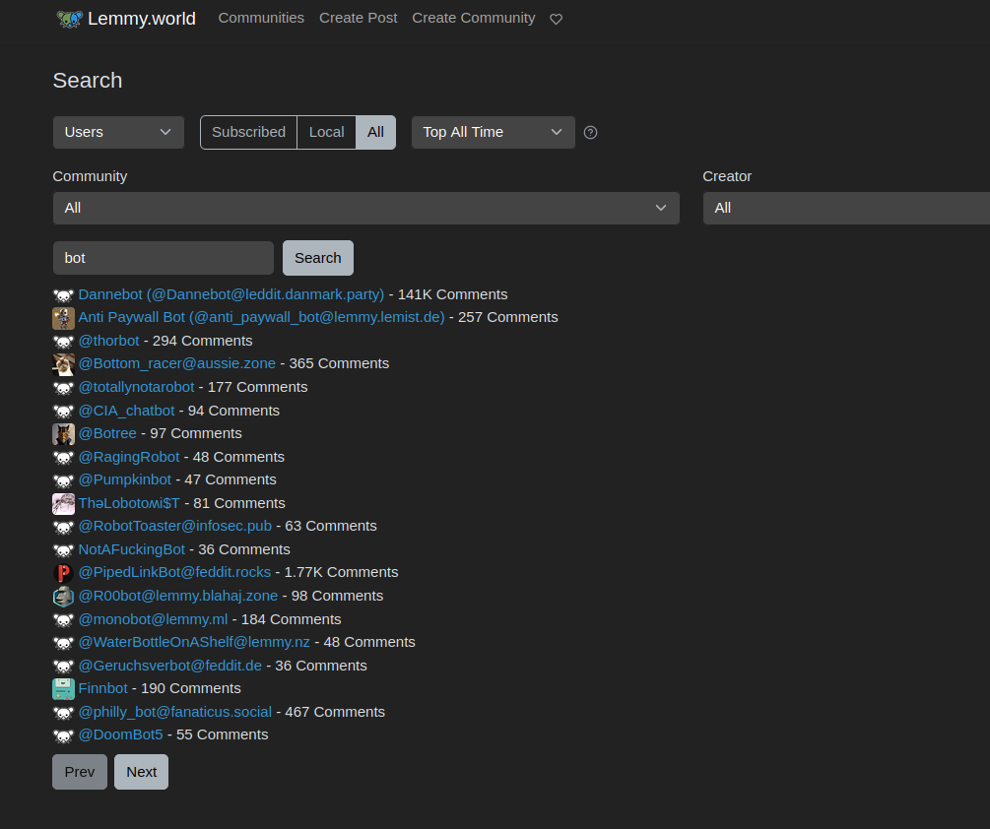Screen dimensions: 990x829
Task: Click avatar icon beside @Geruchsverbot@feddit.de
Action: (x=63, y=667)
